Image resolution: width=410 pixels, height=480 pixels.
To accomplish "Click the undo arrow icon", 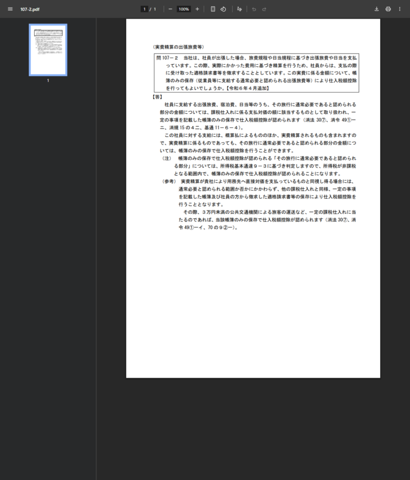I will (254, 9).
